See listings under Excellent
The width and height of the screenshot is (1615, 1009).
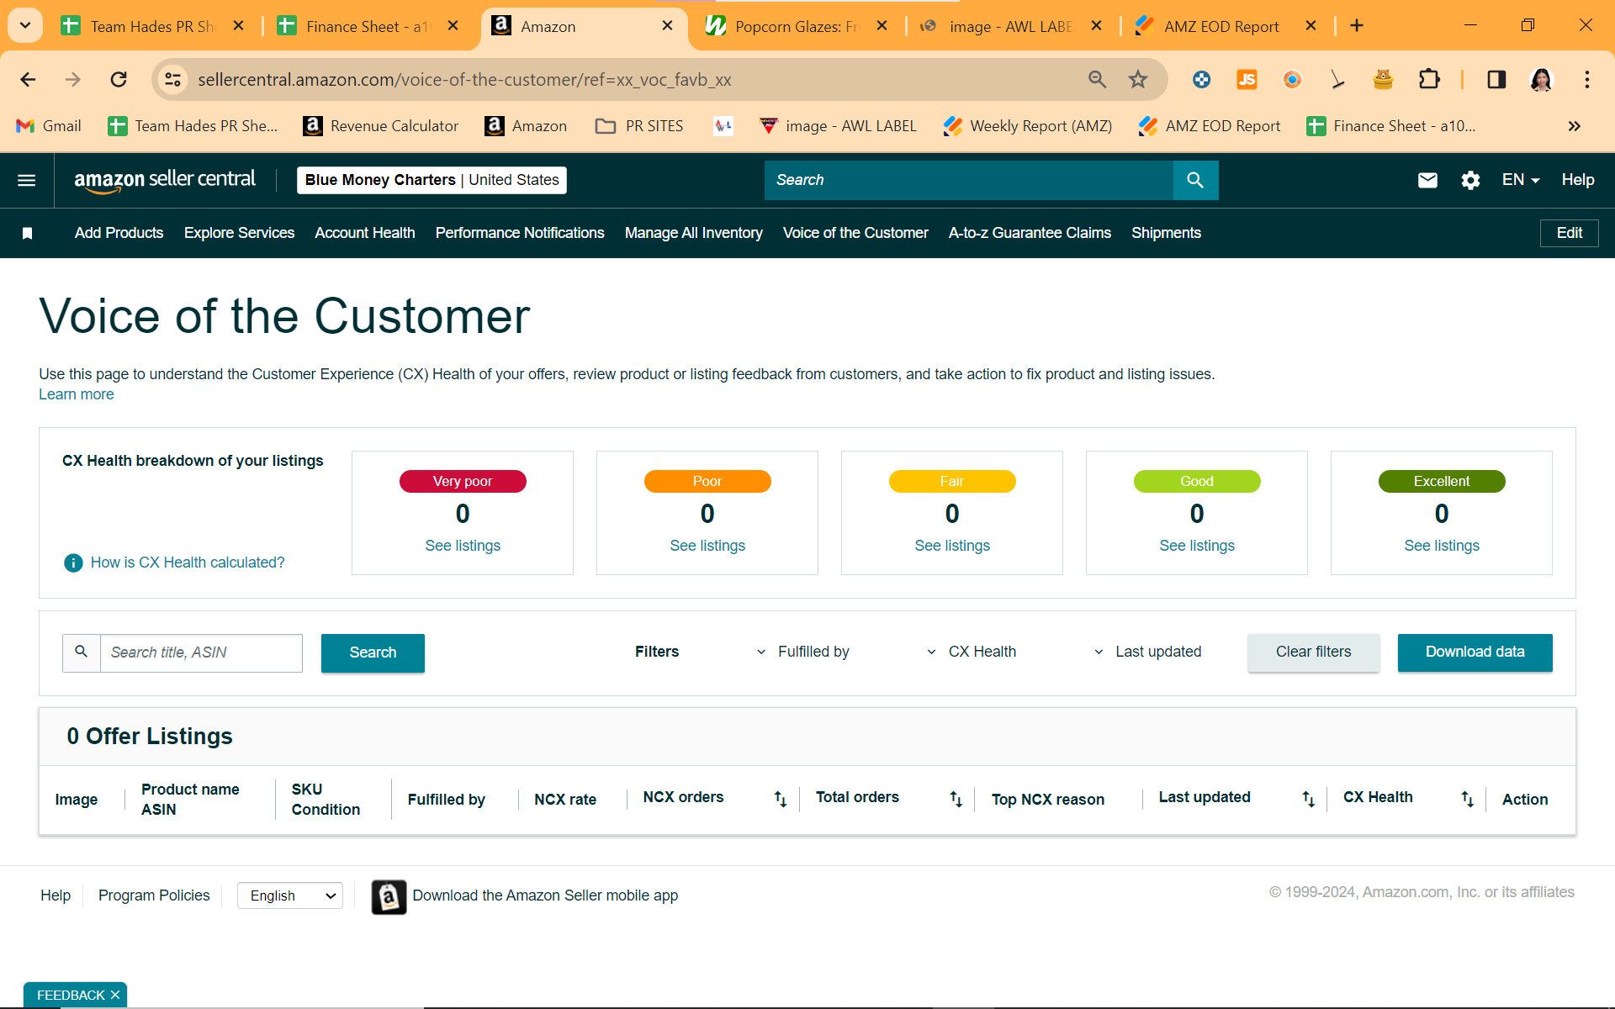click(x=1442, y=546)
